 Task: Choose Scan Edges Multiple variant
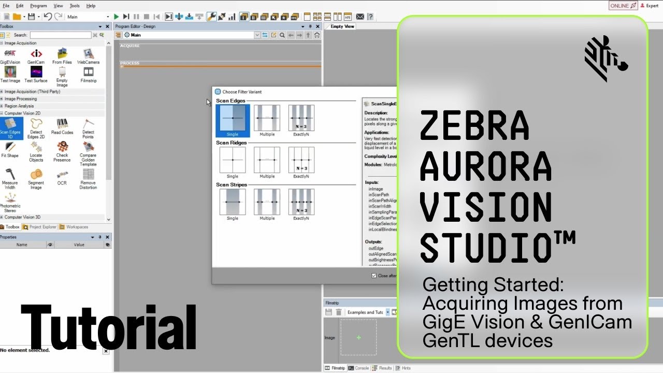tap(267, 121)
